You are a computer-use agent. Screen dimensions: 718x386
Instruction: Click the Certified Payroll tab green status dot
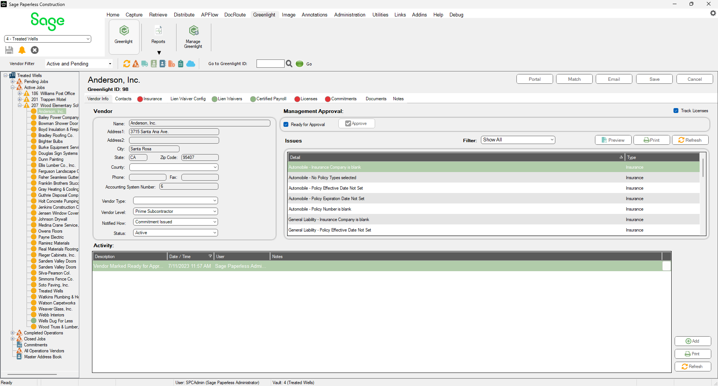253,99
